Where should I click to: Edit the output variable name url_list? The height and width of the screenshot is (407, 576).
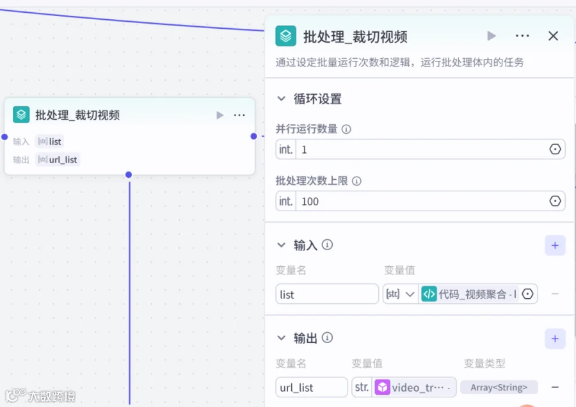coord(312,387)
